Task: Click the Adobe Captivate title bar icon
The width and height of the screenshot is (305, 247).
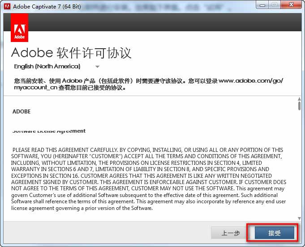Action: [7, 6]
